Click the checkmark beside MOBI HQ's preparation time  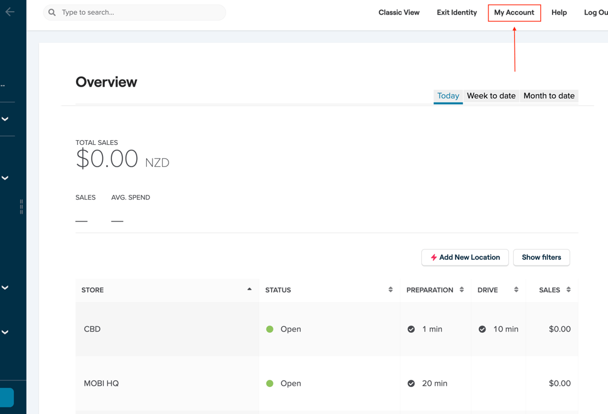(x=411, y=383)
